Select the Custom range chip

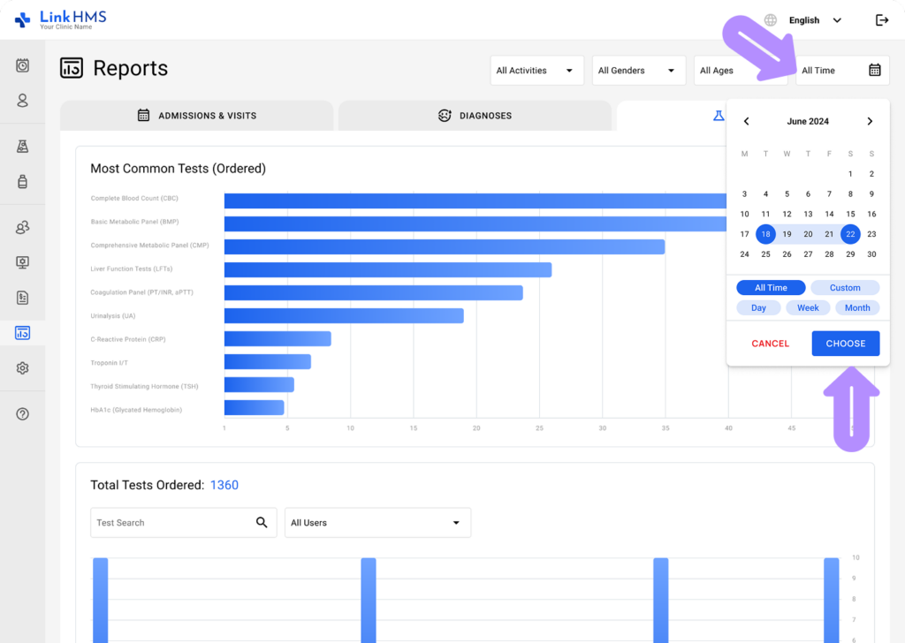click(845, 288)
